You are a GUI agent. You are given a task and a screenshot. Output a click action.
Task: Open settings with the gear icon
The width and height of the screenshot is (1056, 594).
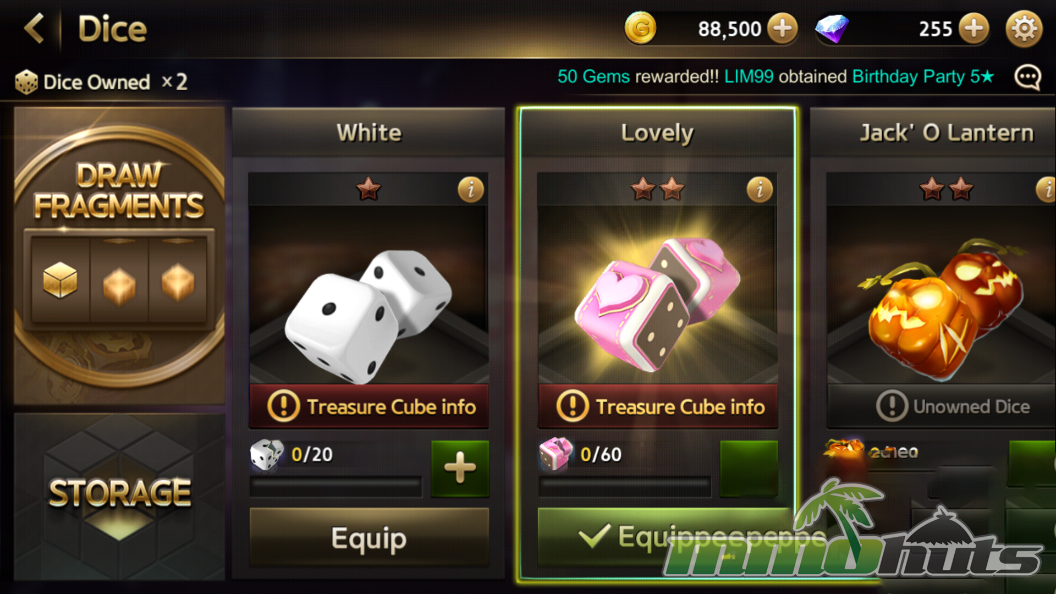[1024, 29]
